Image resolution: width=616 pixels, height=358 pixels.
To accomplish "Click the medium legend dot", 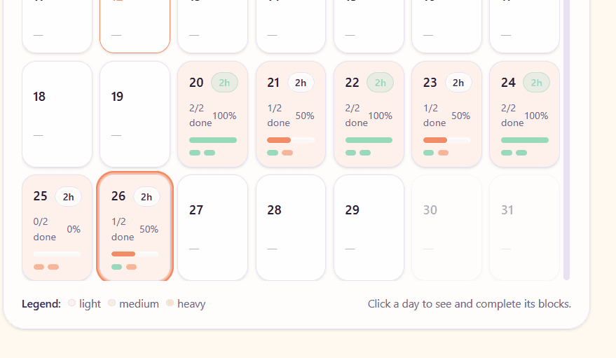I will click(x=111, y=303).
